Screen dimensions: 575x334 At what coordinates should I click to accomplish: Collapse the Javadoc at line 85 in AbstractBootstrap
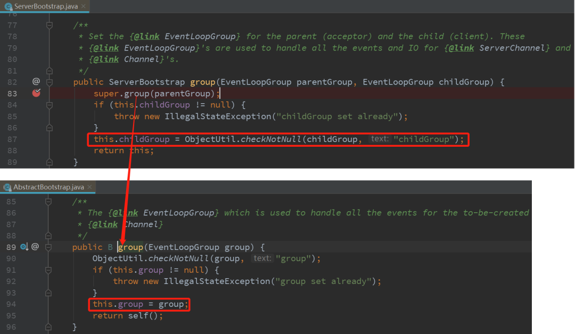coord(48,202)
